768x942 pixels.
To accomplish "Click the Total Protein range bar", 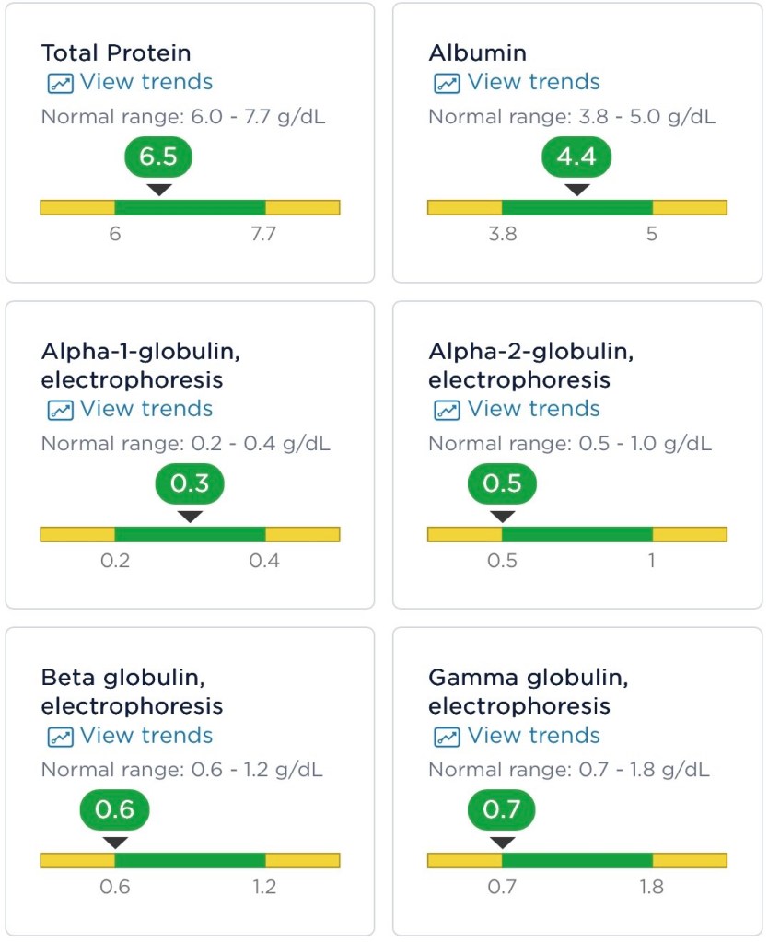I will pos(190,207).
